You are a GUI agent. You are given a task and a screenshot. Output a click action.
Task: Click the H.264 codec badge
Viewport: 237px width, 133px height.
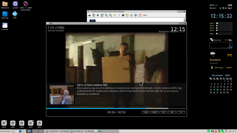tap(146, 112)
